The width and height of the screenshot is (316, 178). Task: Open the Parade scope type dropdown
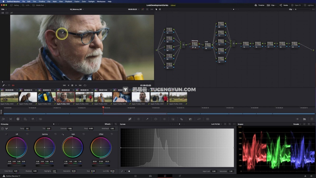click(297, 124)
